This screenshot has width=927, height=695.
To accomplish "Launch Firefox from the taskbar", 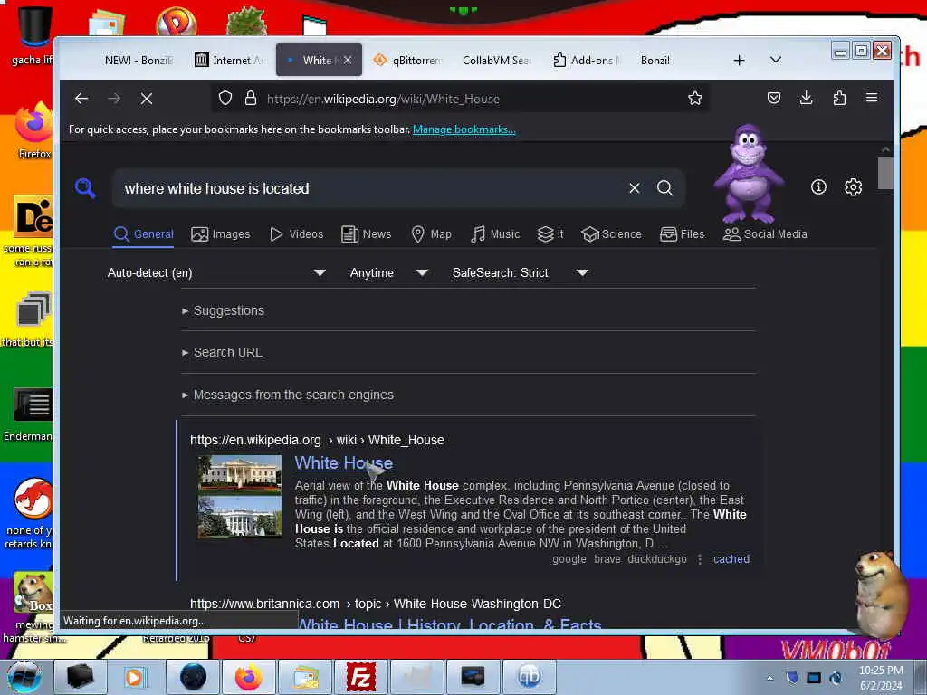I will point(249,677).
